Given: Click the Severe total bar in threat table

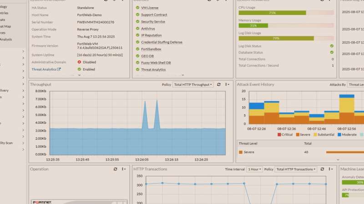Looking at the screenshot, I should [x=345, y=152].
